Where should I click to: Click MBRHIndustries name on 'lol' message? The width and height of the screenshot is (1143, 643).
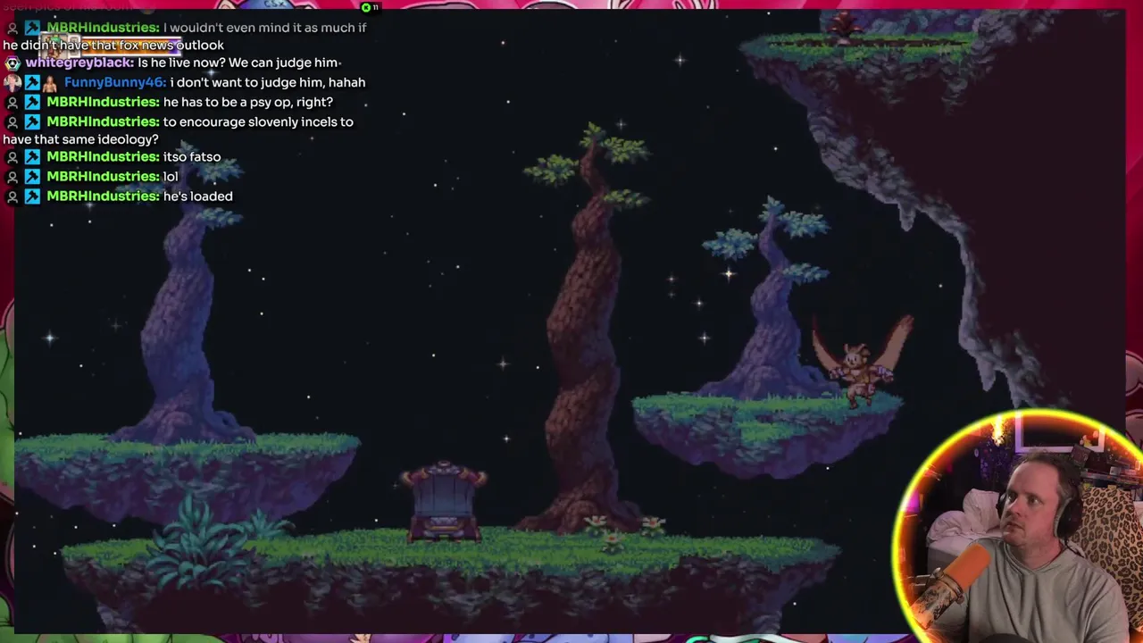103,177
